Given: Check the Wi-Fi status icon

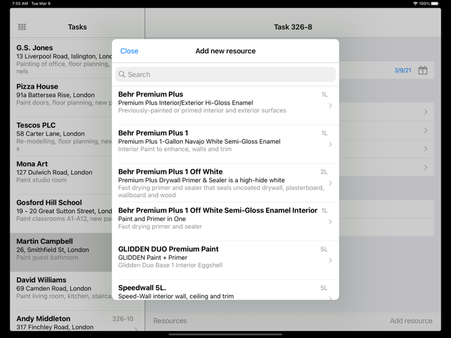Looking at the screenshot, I should (415, 3).
